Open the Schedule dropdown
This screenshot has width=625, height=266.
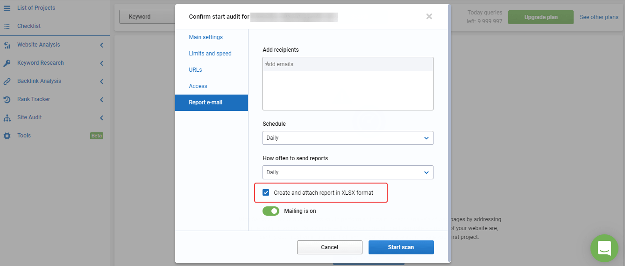coord(348,138)
